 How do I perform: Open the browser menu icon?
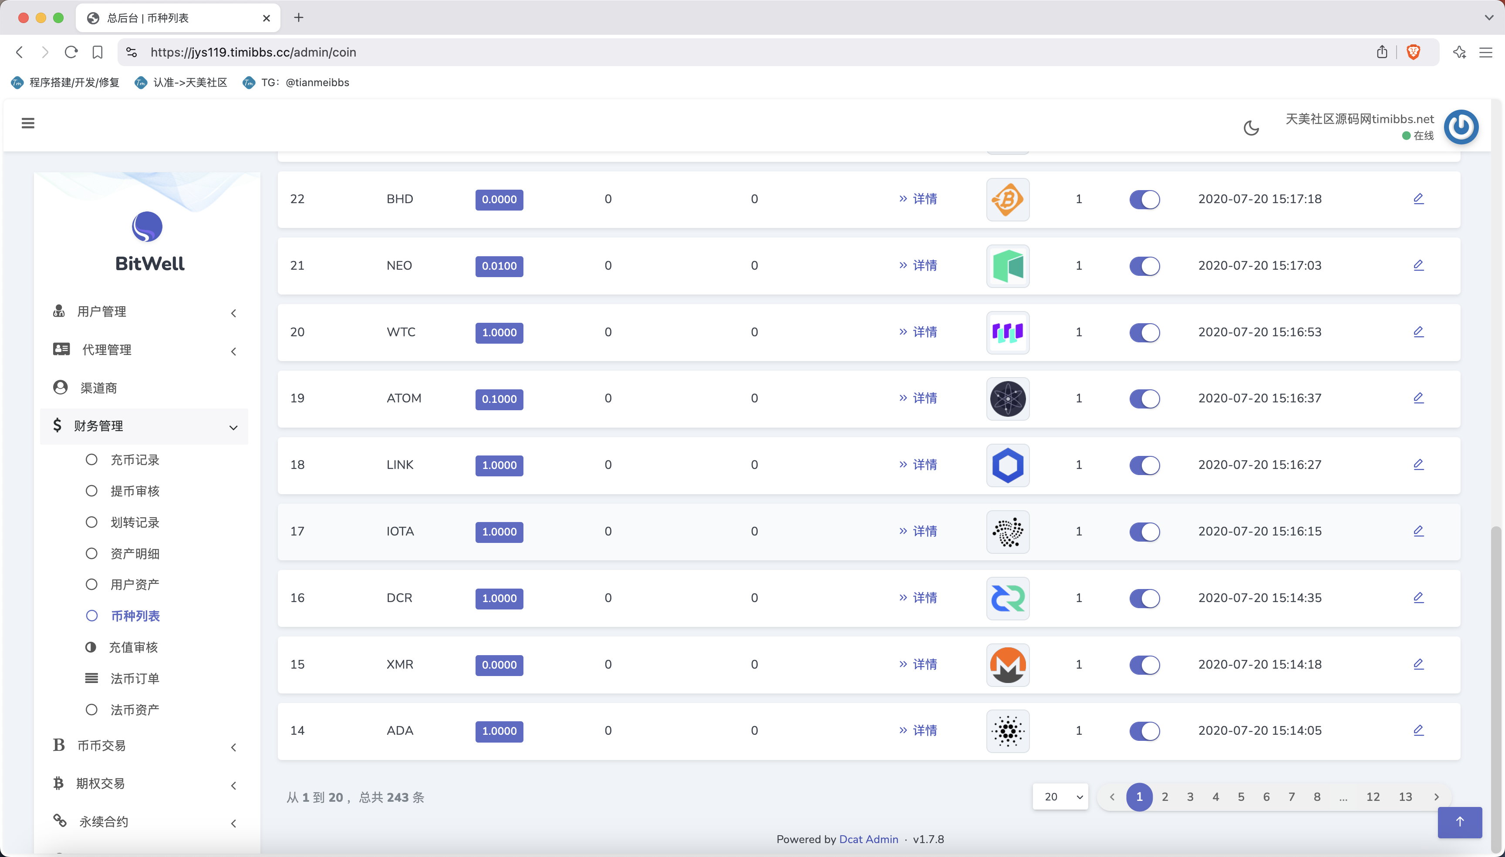(x=1485, y=52)
